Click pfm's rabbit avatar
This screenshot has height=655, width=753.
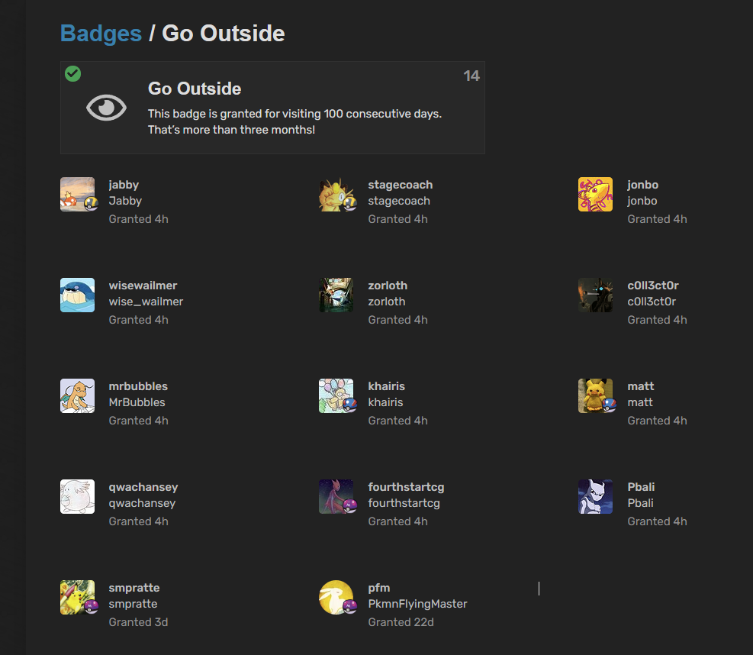(336, 597)
